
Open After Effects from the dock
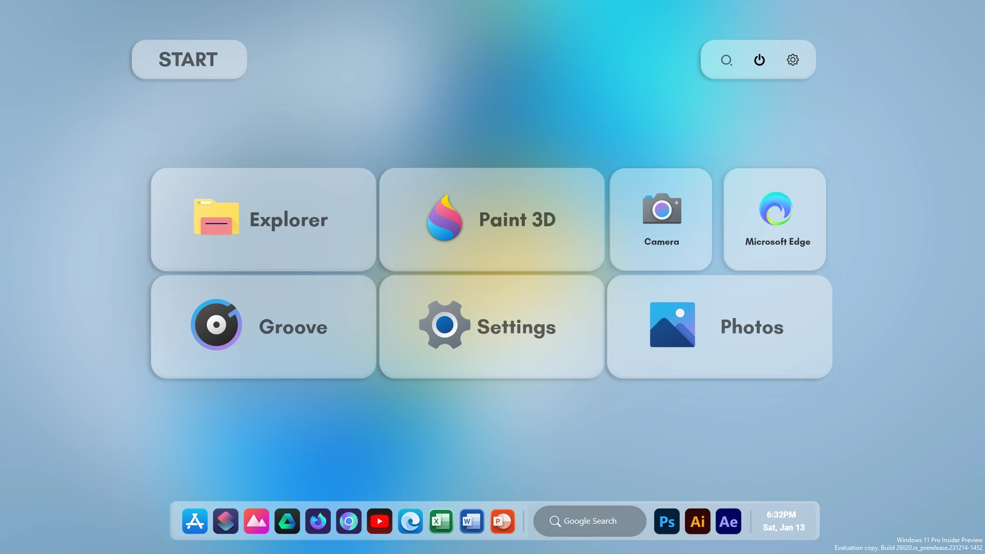tap(728, 521)
